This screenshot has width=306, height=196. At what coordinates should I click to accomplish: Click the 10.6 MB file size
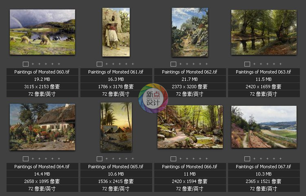(116, 174)
